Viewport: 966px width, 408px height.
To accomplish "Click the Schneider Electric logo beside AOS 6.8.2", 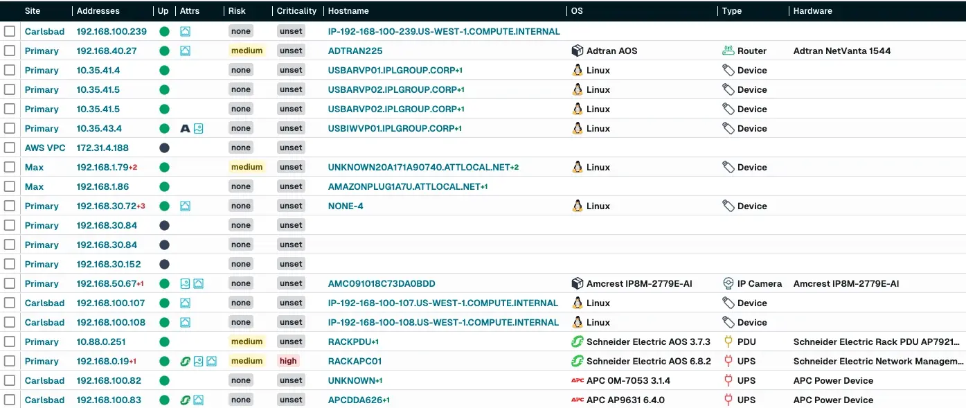I will pos(577,361).
